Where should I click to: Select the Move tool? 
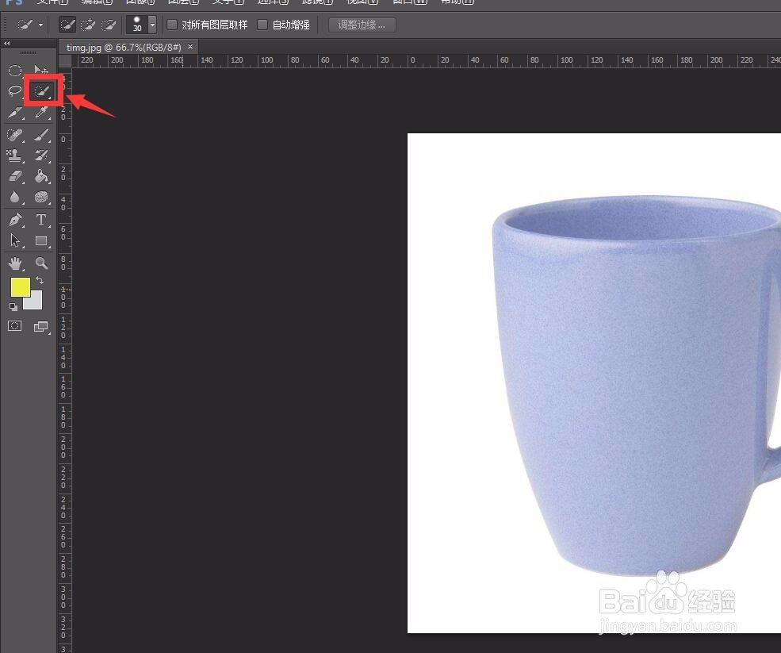(x=41, y=71)
